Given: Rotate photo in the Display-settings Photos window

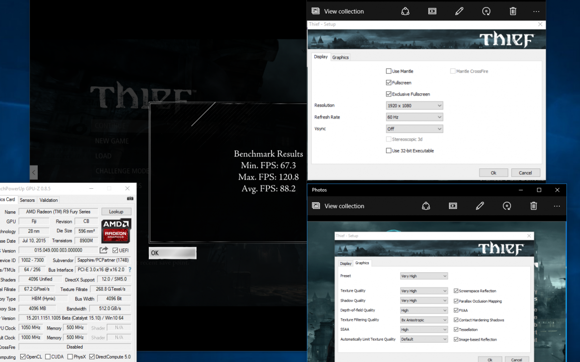Looking at the screenshot, I should pyautogui.click(x=486, y=11).
